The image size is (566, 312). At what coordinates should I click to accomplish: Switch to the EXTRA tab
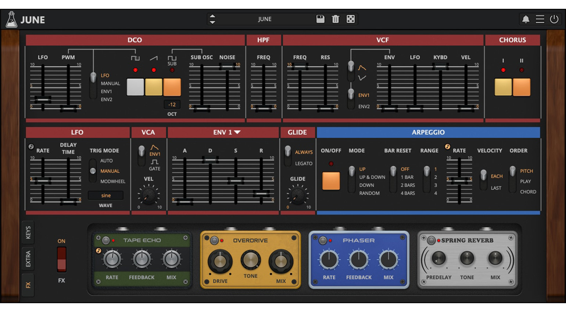(x=28, y=259)
